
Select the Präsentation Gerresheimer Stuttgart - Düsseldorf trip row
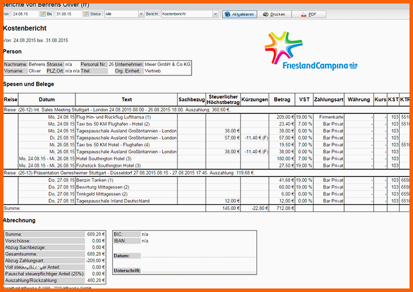(207, 173)
